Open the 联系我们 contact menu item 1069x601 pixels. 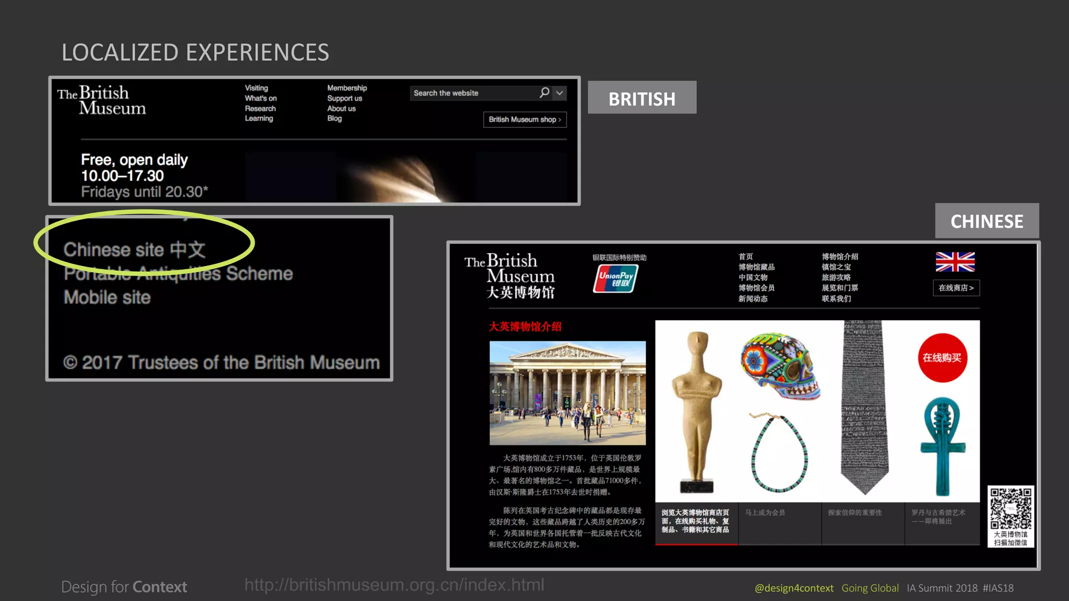836,298
